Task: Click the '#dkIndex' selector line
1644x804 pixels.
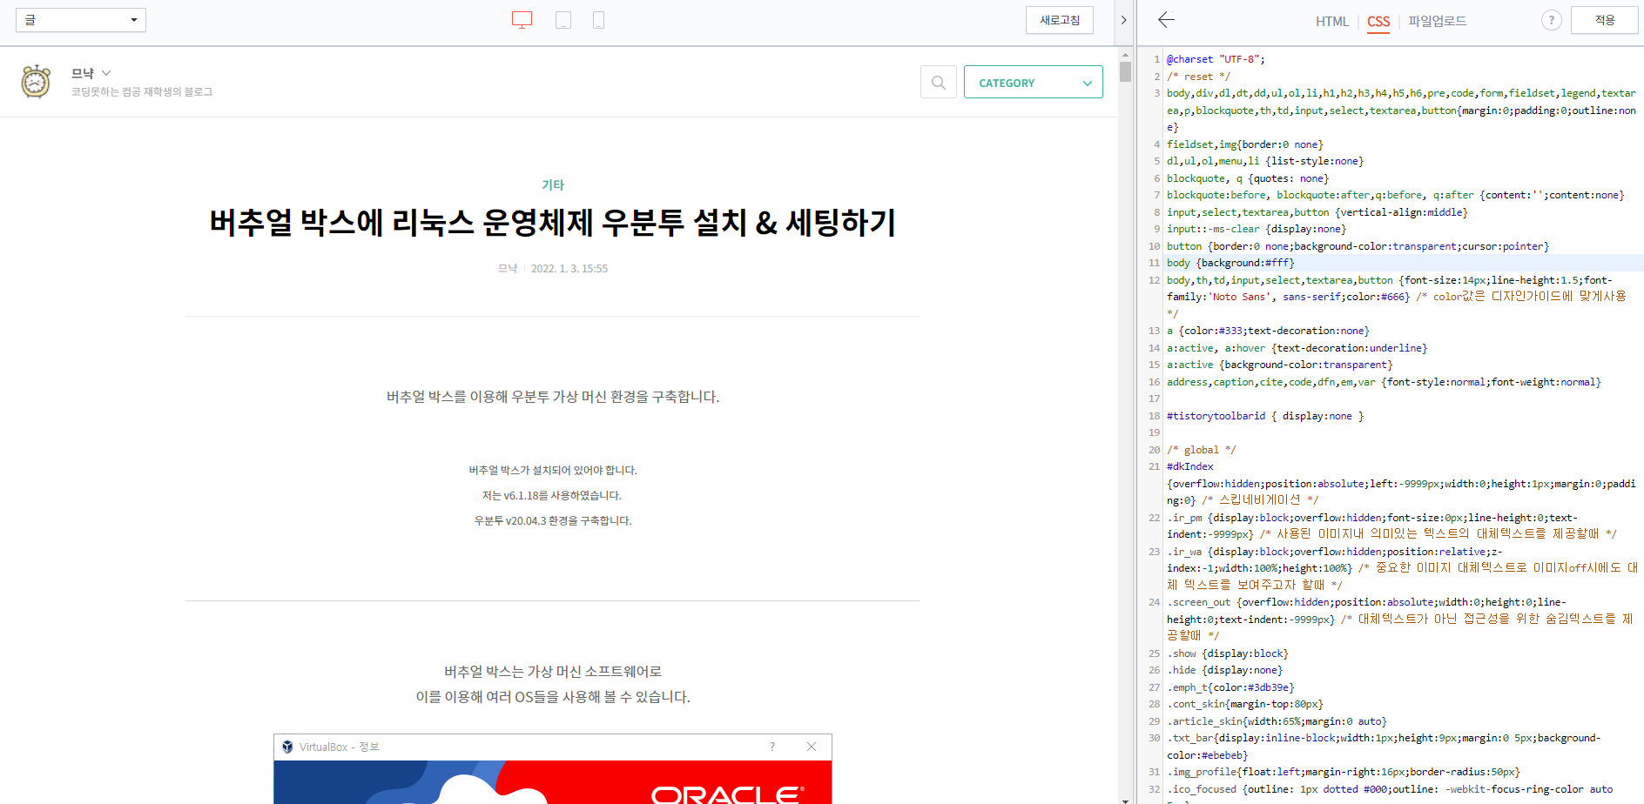Action: 1190,466
